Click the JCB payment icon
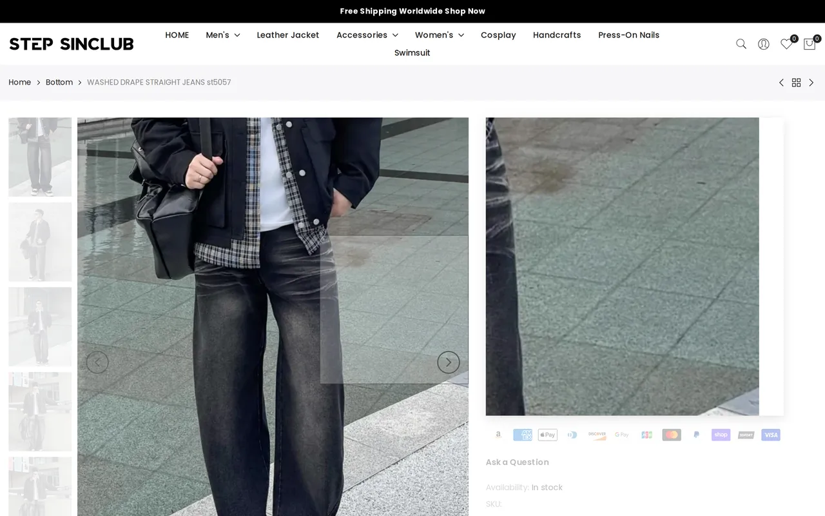 [646, 435]
